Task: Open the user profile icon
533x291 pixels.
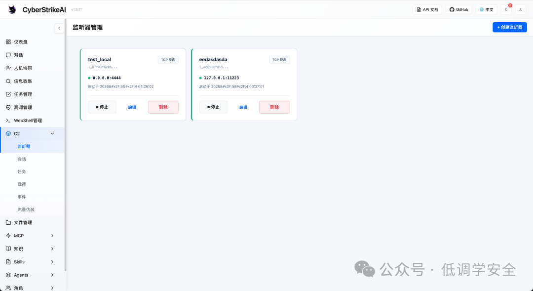Action: click(x=521, y=9)
